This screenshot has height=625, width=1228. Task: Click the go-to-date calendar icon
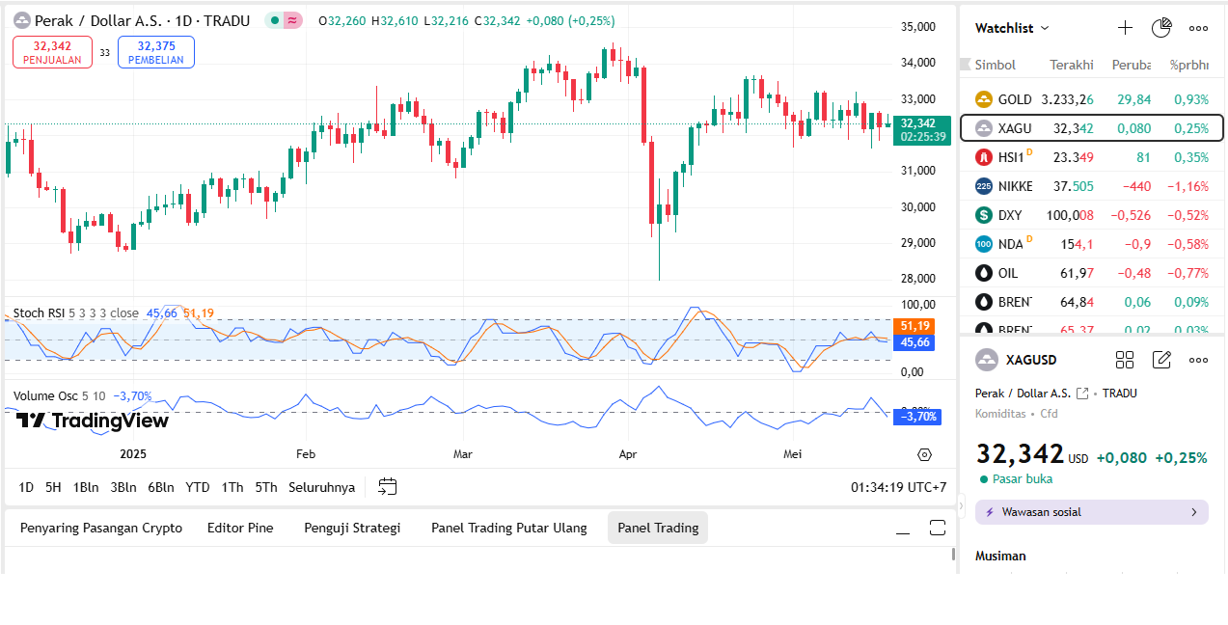click(x=388, y=487)
